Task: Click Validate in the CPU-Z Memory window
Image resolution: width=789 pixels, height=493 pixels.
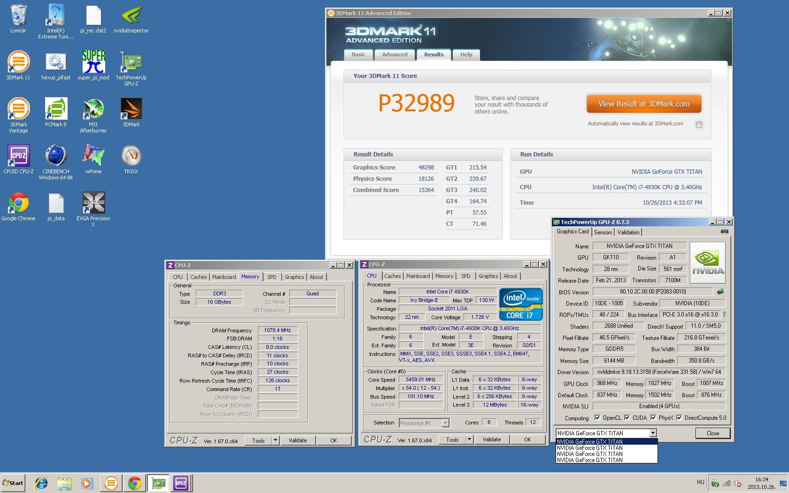Action: pos(298,440)
